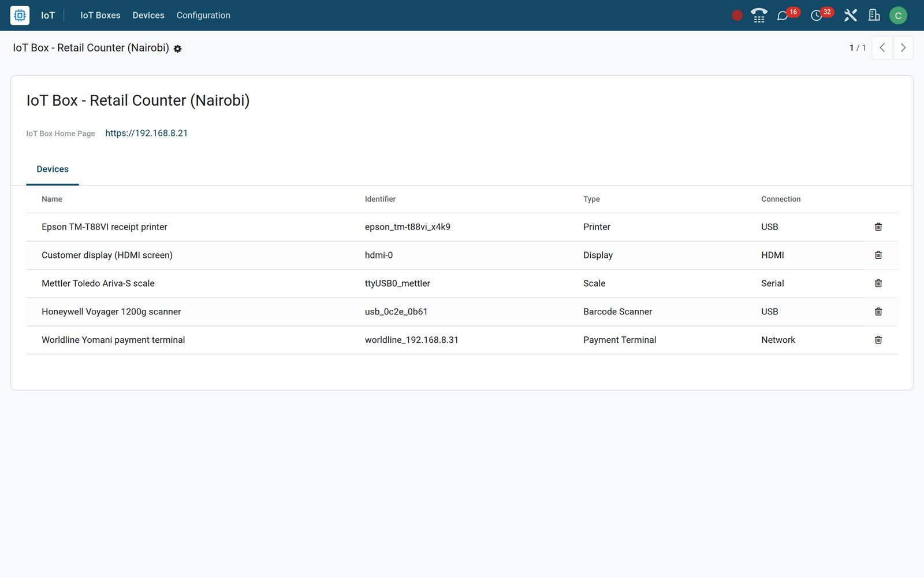This screenshot has width=924, height=578.
Task: Click the Network connection cell
Action: [778, 340]
